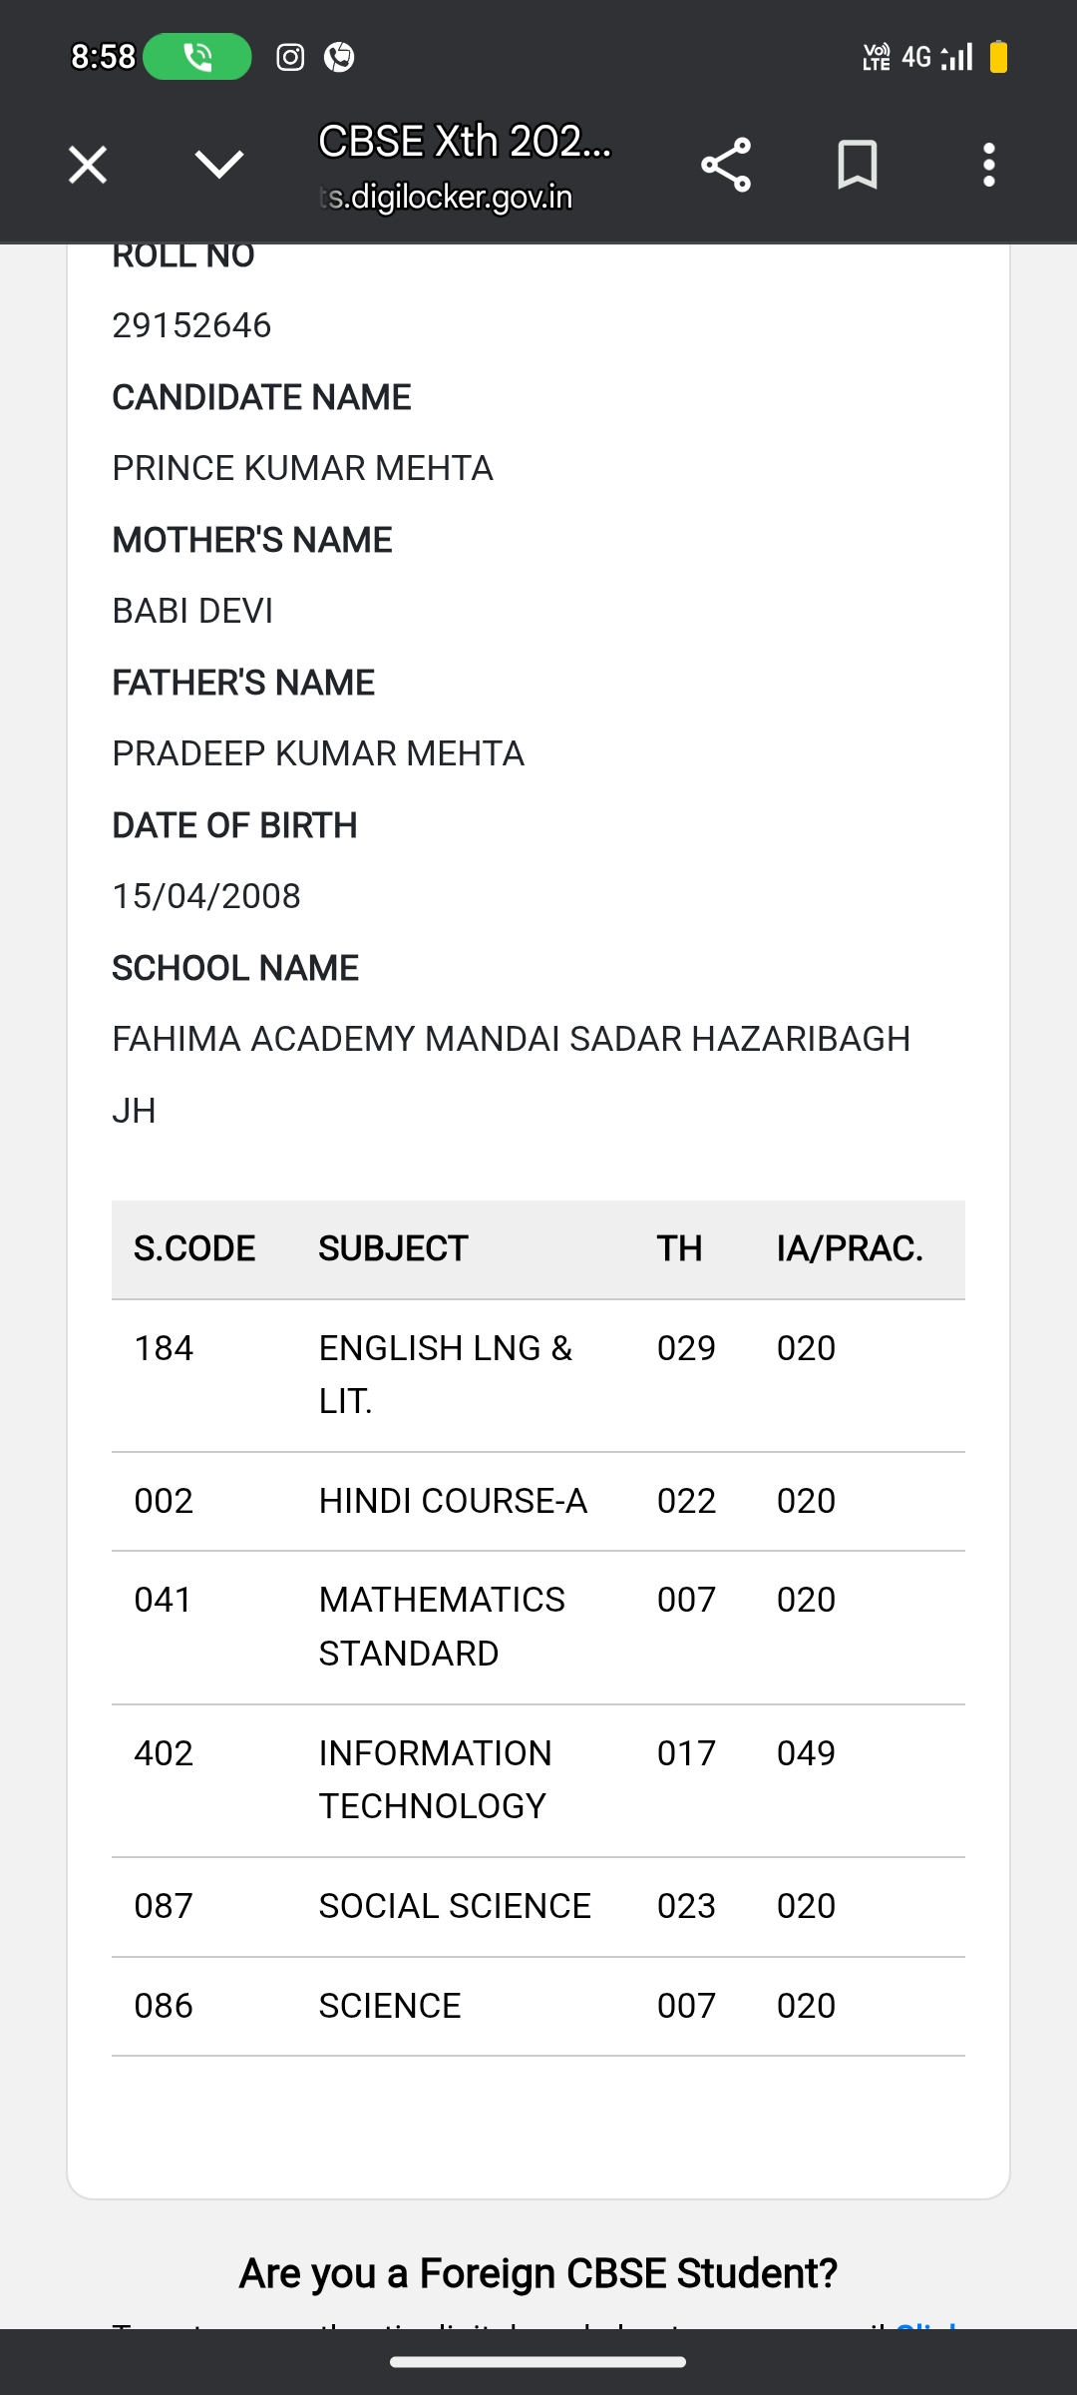1077x2395 pixels.
Task: Select the roll number 29152646
Action: point(191,325)
